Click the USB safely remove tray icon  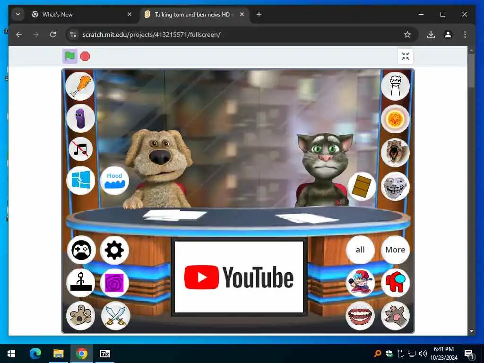point(400,354)
